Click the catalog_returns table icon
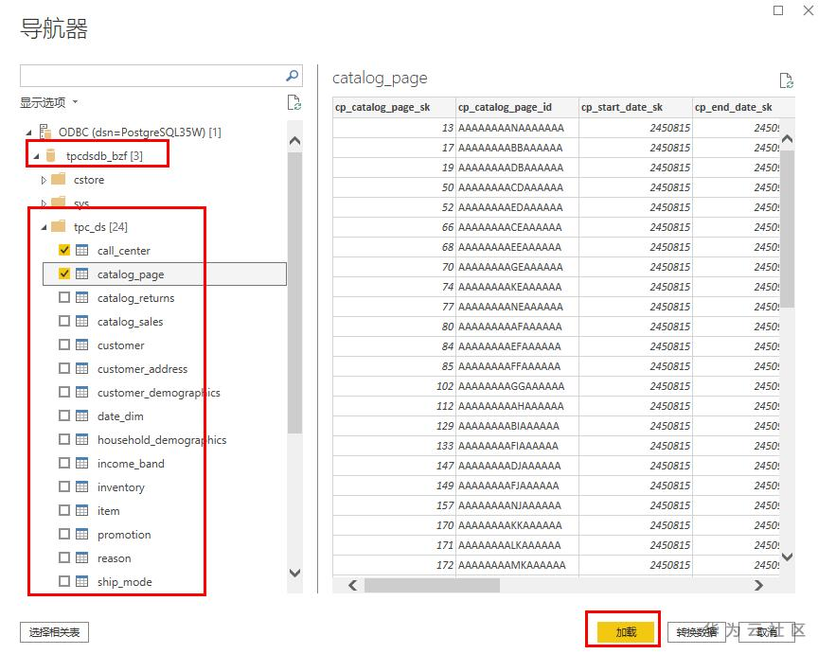818x654 pixels. coord(82,297)
